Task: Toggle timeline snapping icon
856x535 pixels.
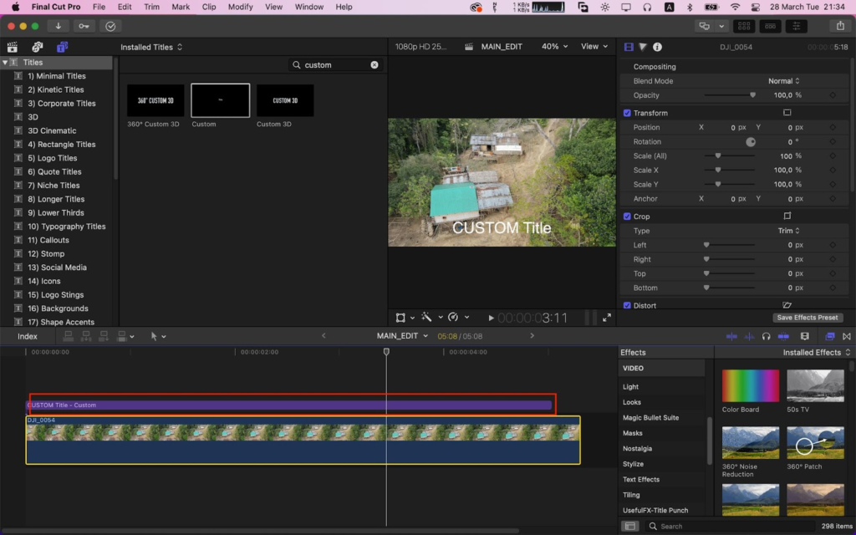Action: click(x=783, y=336)
